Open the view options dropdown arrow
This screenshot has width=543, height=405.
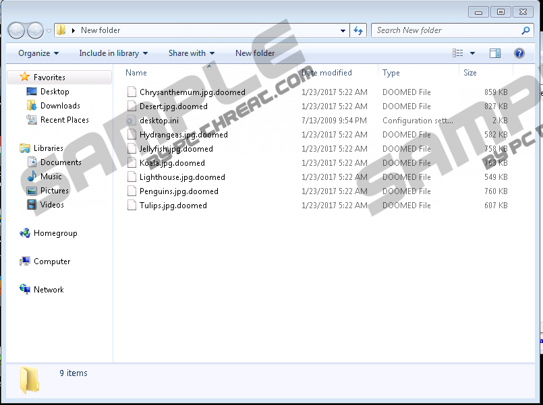472,53
